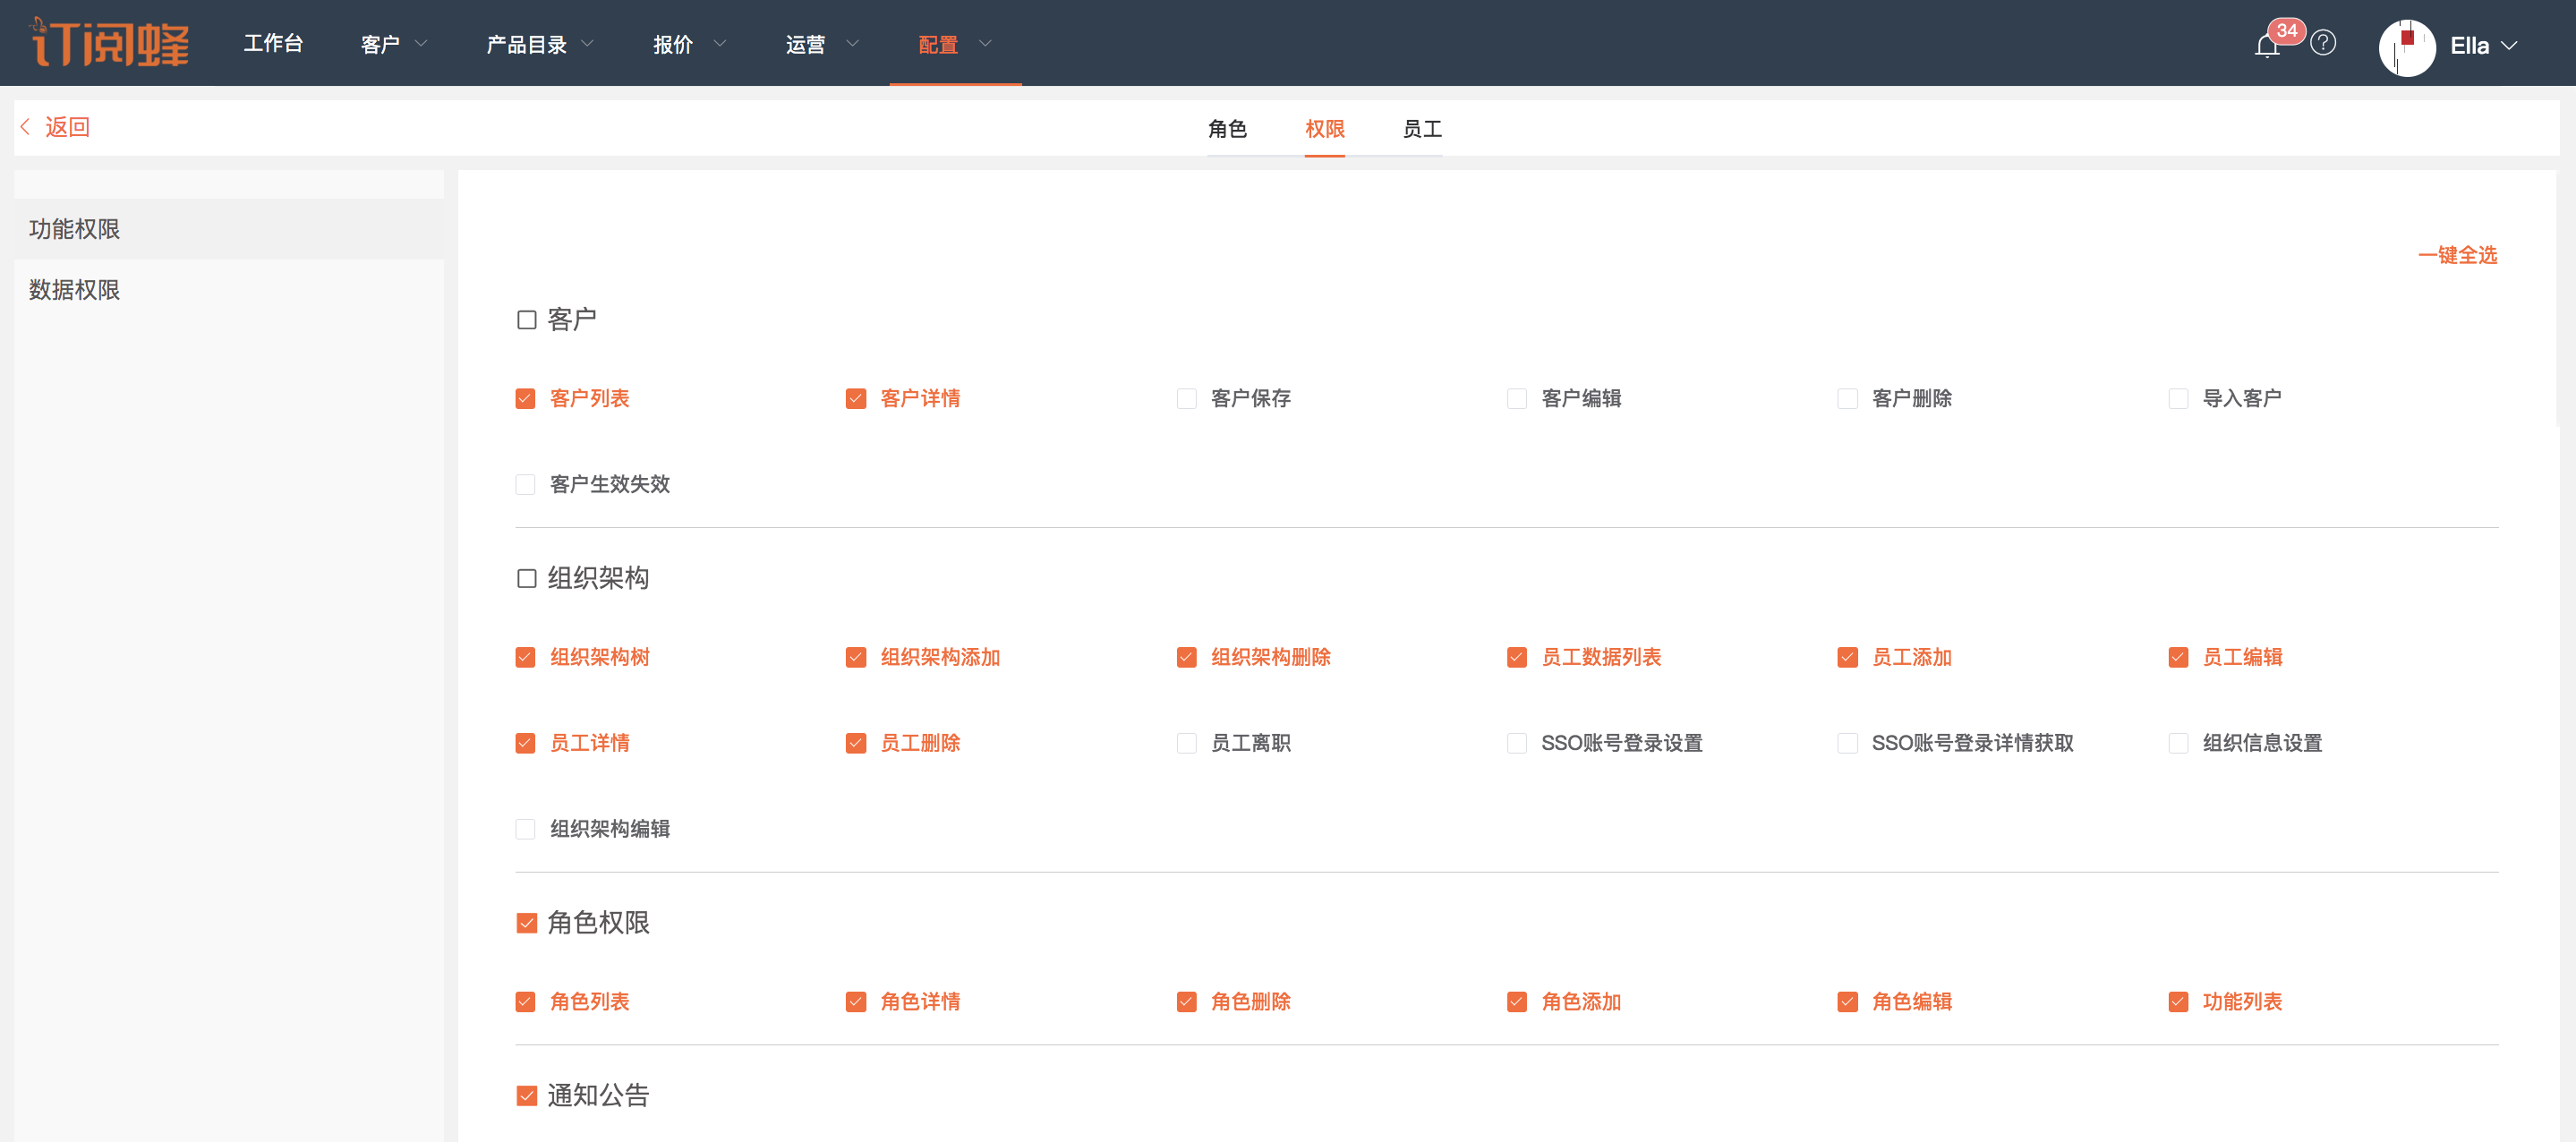The image size is (2576, 1142).
Task: Uncheck the 员工删除 permission
Action: tap(856, 743)
